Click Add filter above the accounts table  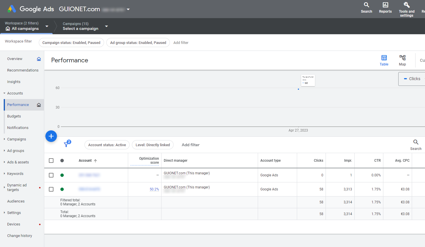(191, 145)
